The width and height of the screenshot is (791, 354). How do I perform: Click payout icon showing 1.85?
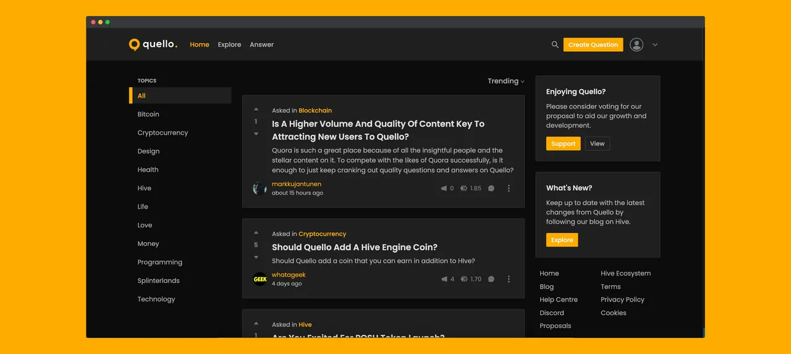coord(464,188)
